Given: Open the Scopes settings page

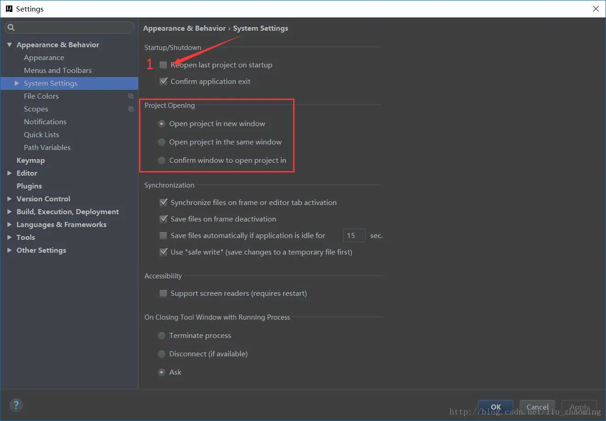Looking at the screenshot, I should tap(36, 109).
